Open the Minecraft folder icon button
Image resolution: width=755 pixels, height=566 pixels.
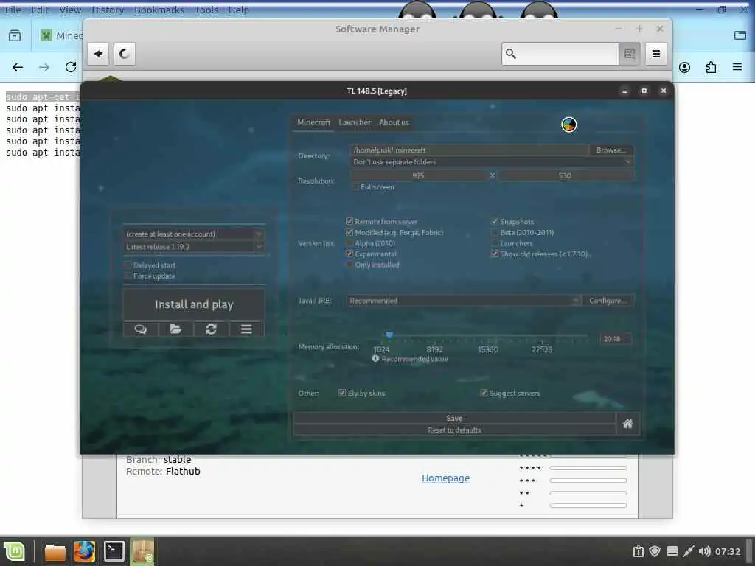(175, 329)
